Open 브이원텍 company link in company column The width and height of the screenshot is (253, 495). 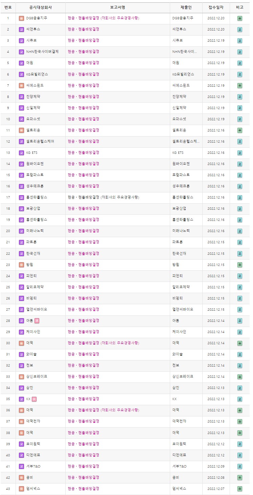[33, 444]
